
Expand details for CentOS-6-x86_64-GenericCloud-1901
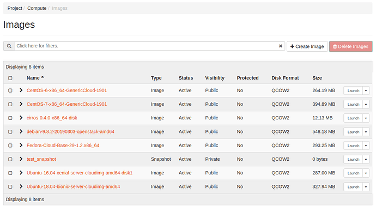(21, 90)
